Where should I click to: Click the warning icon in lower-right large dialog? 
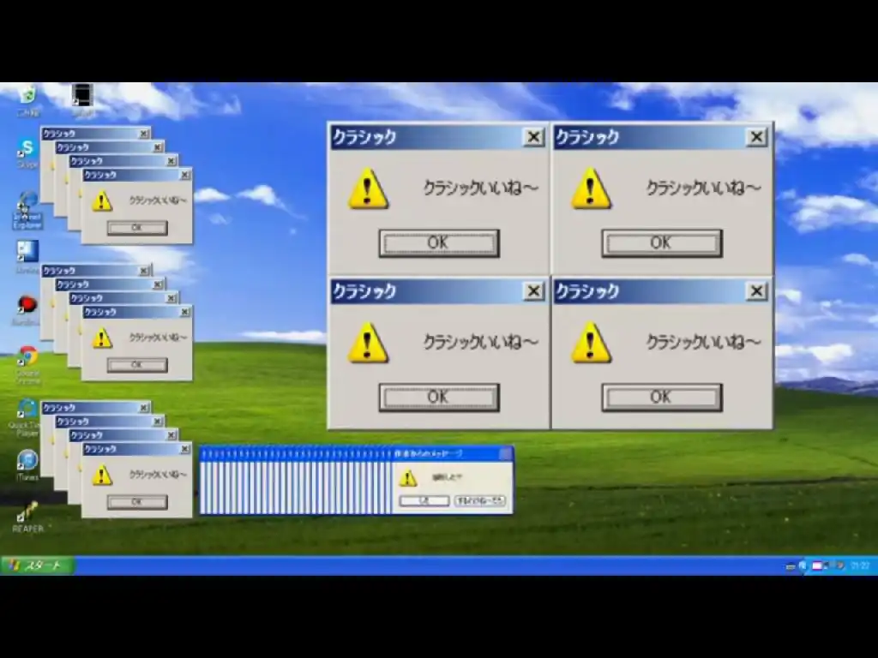[x=590, y=343]
